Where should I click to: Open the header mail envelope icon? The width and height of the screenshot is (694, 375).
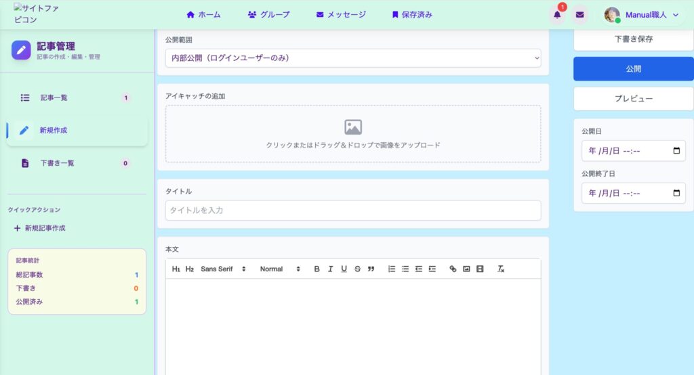(x=579, y=15)
